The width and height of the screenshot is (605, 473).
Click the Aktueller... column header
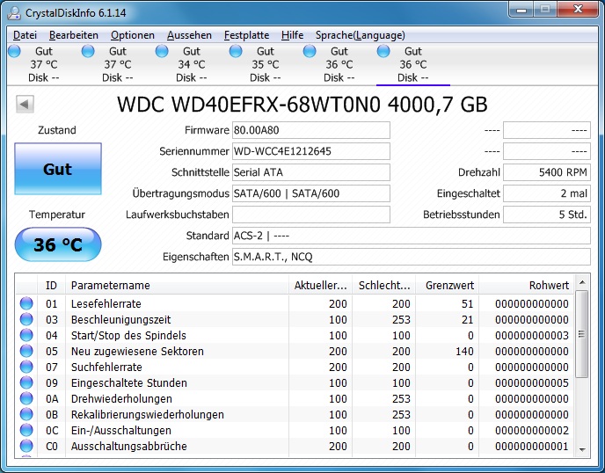click(x=321, y=285)
